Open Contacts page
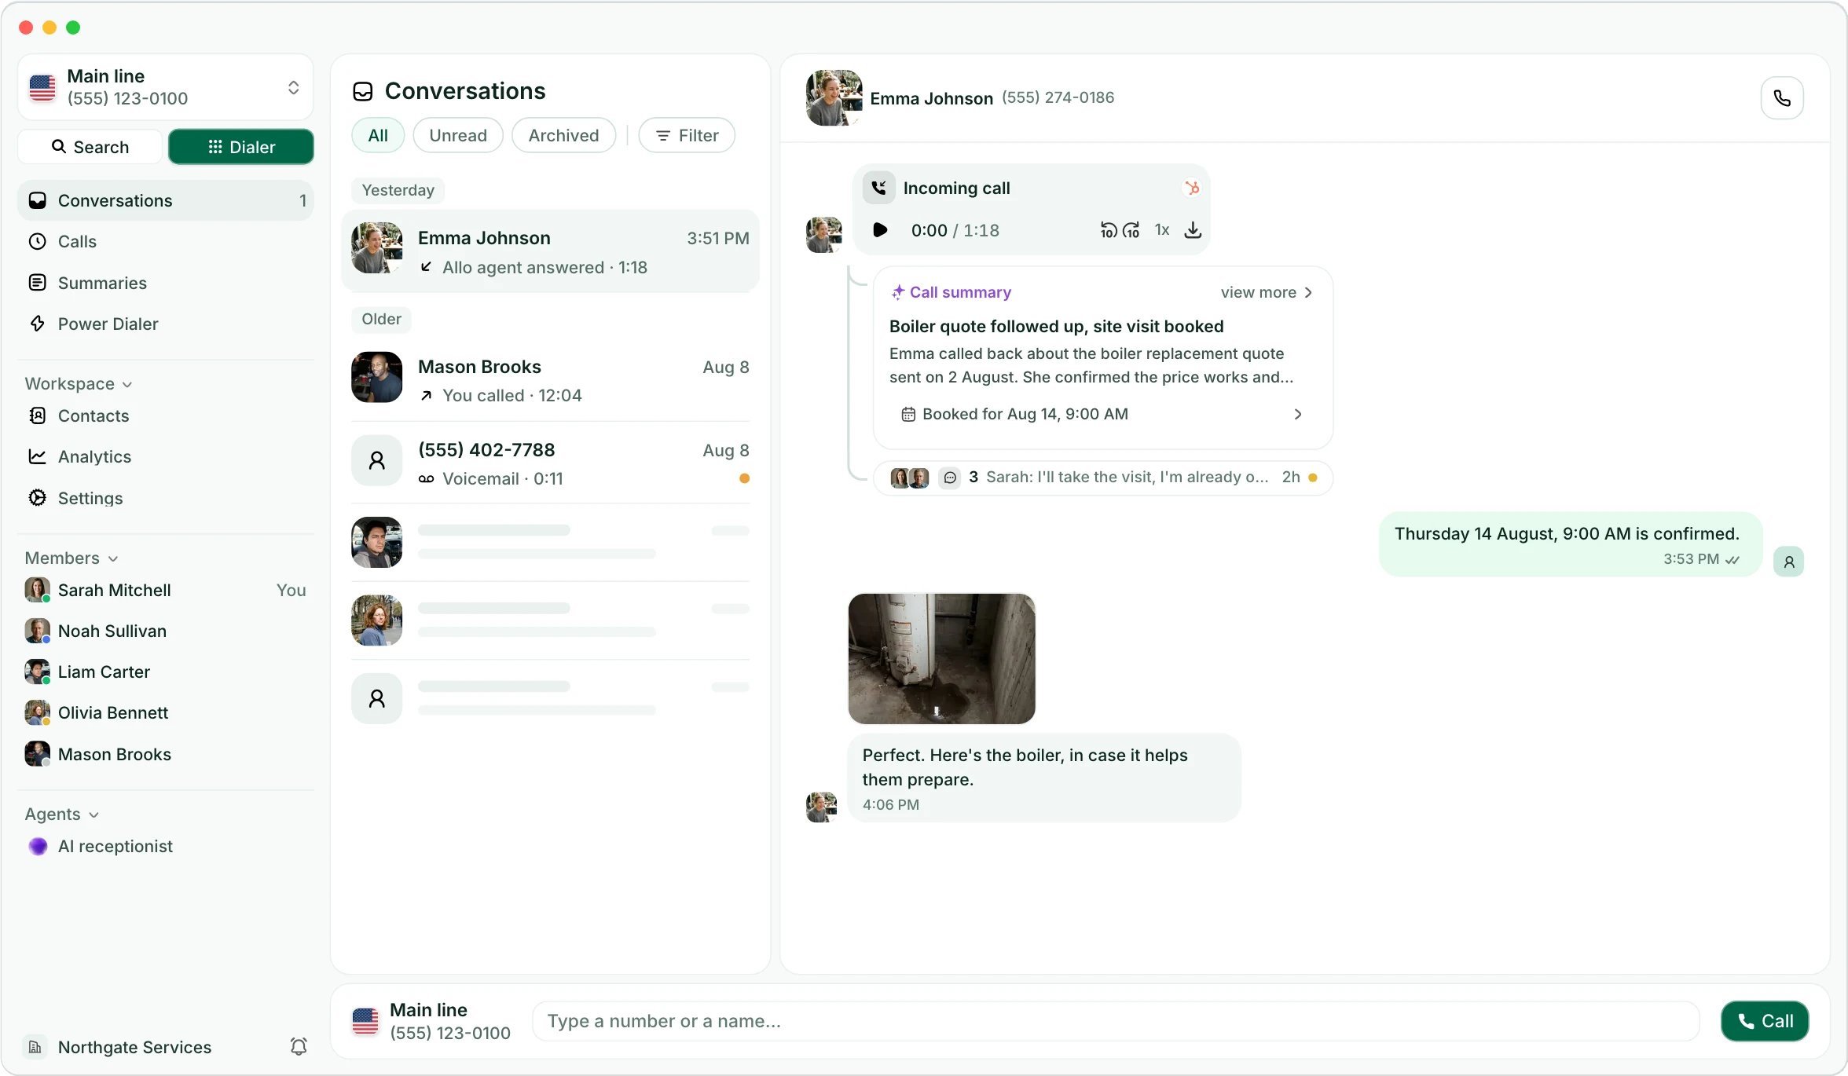Screen dimensions: 1848x1076 [x=166, y=415]
